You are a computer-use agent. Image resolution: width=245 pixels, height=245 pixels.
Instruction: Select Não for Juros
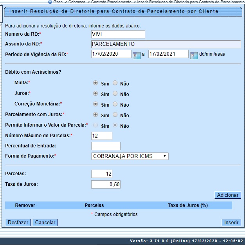pos(115,93)
